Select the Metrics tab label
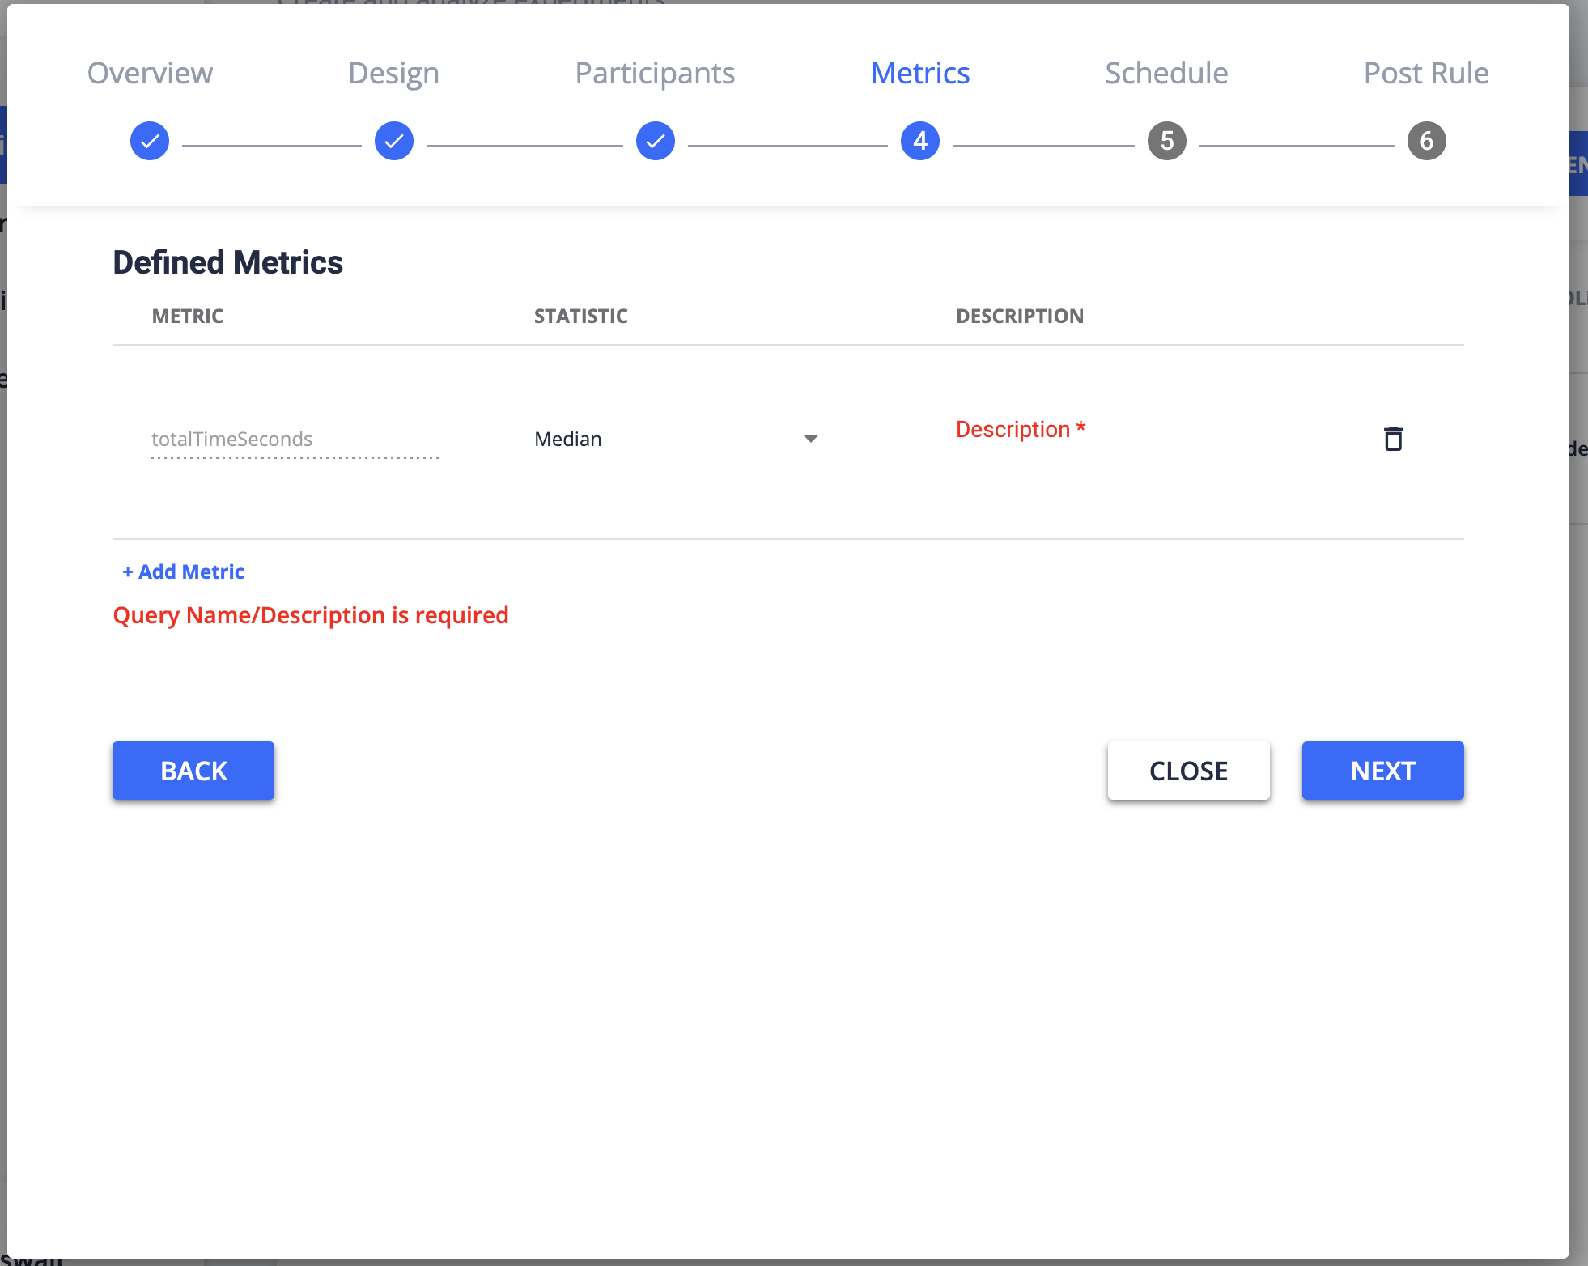 click(920, 73)
